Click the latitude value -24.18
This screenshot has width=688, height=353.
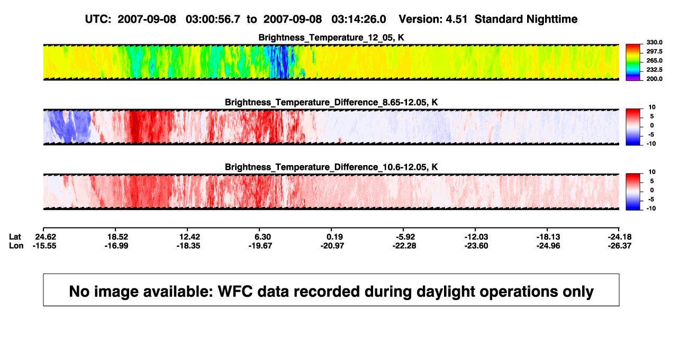(620, 237)
